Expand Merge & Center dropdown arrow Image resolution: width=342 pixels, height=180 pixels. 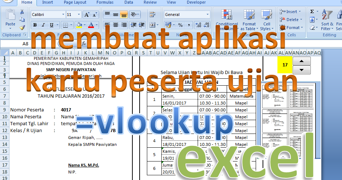158,25
